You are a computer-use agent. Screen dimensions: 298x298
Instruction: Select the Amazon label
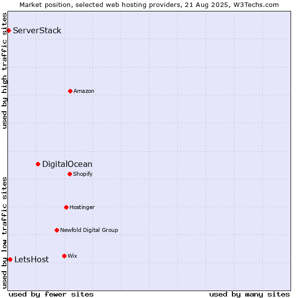pos(84,91)
